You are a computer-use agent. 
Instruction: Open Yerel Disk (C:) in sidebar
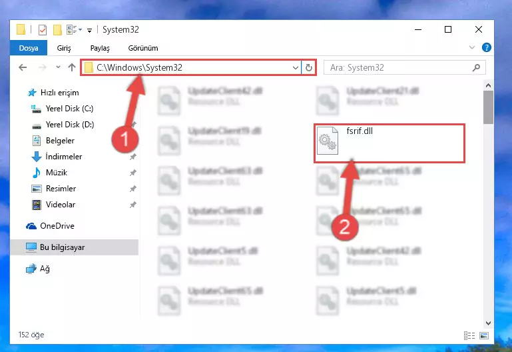tap(69, 109)
